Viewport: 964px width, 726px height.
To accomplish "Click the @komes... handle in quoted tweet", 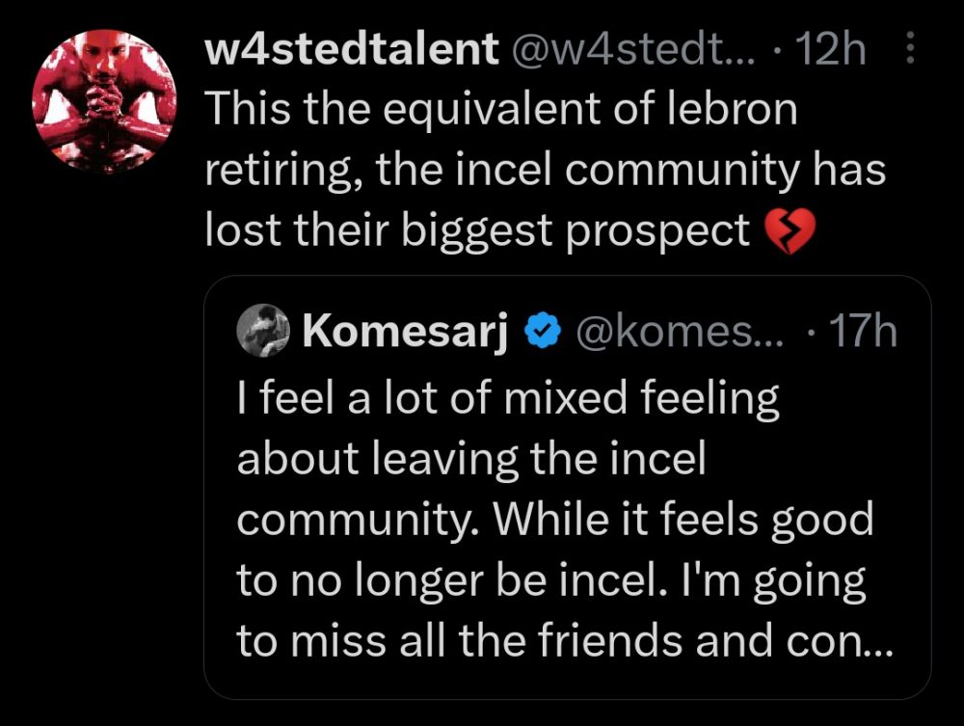I will click(681, 332).
